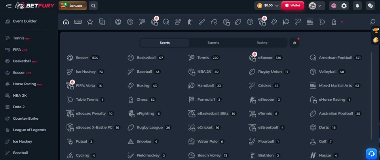Open NBA 2K in the sidebar

click(x=16, y=96)
